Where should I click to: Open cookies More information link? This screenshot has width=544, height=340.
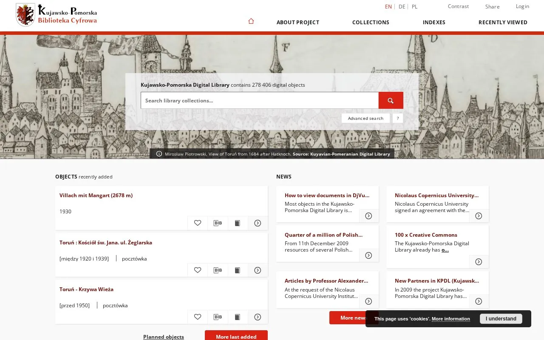(451, 319)
